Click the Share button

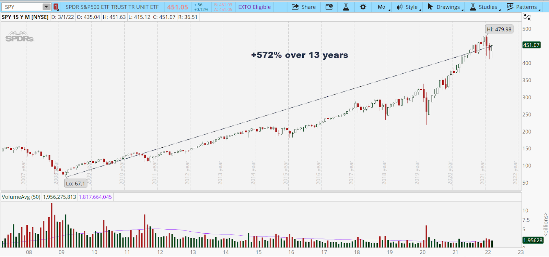[x=304, y=7]
